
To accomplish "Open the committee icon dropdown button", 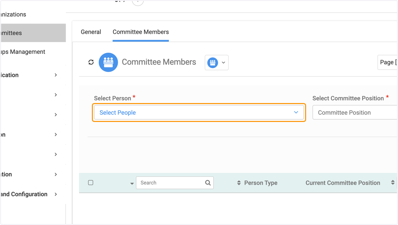I will (217, 62).
